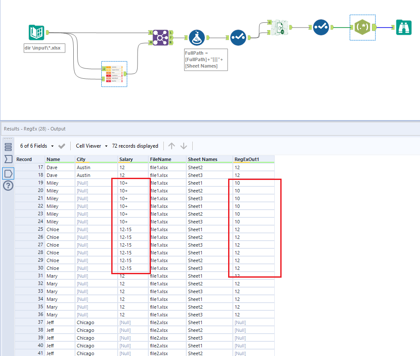Select Salary cell 10+ in record 19
420x356 pixels.
(133, 183)
